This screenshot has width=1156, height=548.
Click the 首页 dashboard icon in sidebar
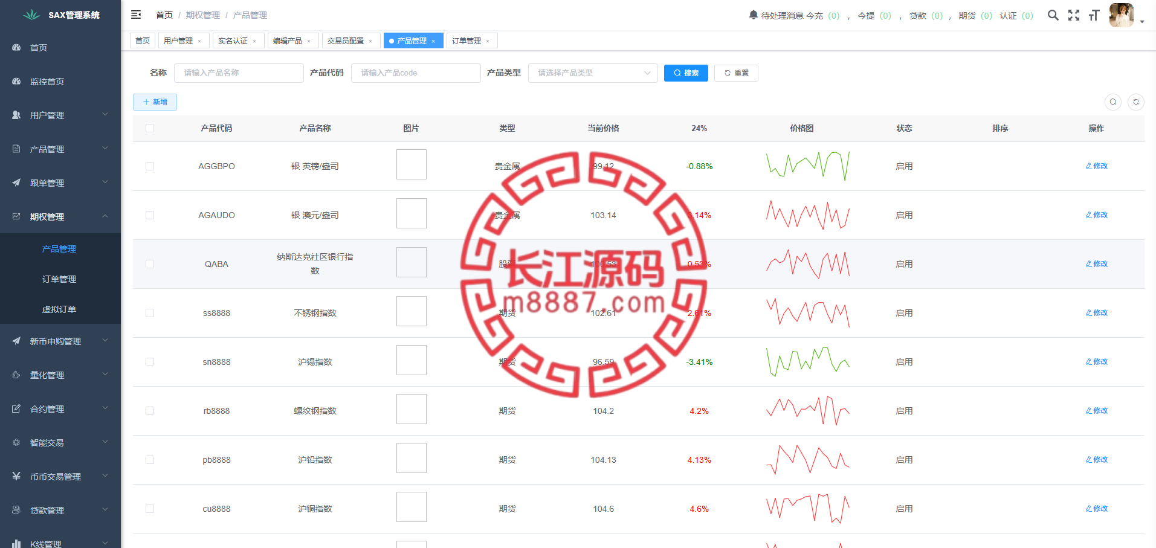click(16, 47)
